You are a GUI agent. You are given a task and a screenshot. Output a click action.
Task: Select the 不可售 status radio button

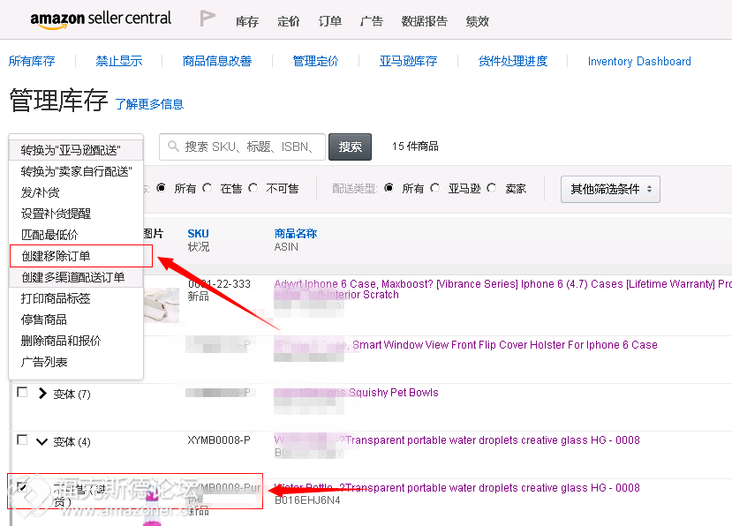click(x=253, y=189)
